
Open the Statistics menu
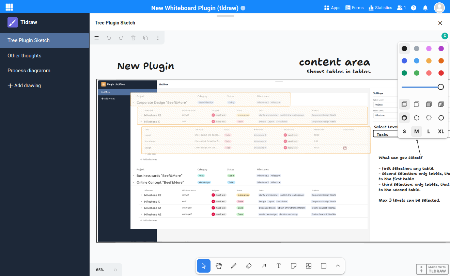[381, 8]
